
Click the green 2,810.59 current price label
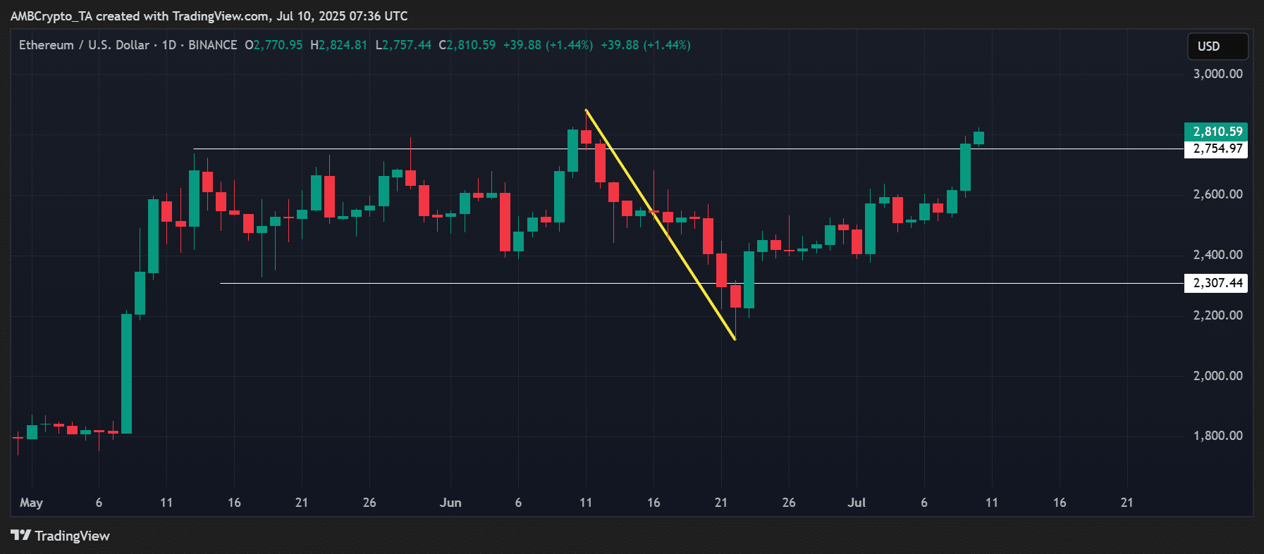click(1216, 132)
